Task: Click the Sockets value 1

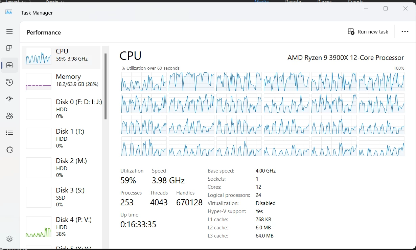Action: (257, 179)
